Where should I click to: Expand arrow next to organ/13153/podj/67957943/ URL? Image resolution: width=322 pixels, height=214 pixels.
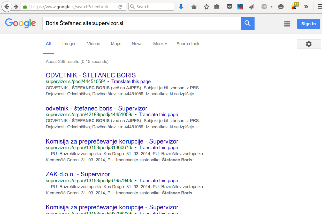pos(136,180)
